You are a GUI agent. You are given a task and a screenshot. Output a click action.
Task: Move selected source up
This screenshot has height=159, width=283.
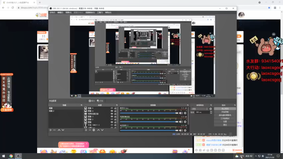pyautogui.click(x=98, y=130)
